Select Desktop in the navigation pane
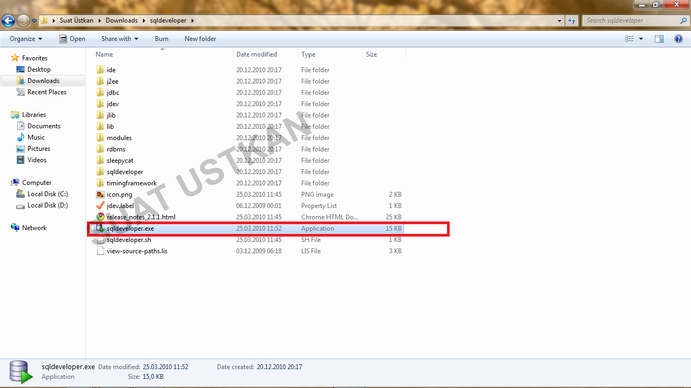Screen dimensions: 691x388 coord(39,70)
